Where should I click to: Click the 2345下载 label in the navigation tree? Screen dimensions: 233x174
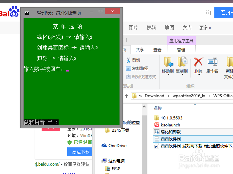120,130
